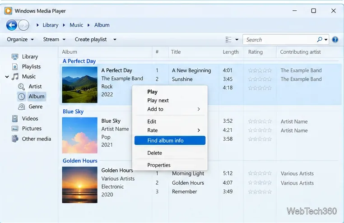Click the Album breadcrumb link

pyautogui.click(x=102, y=25)
